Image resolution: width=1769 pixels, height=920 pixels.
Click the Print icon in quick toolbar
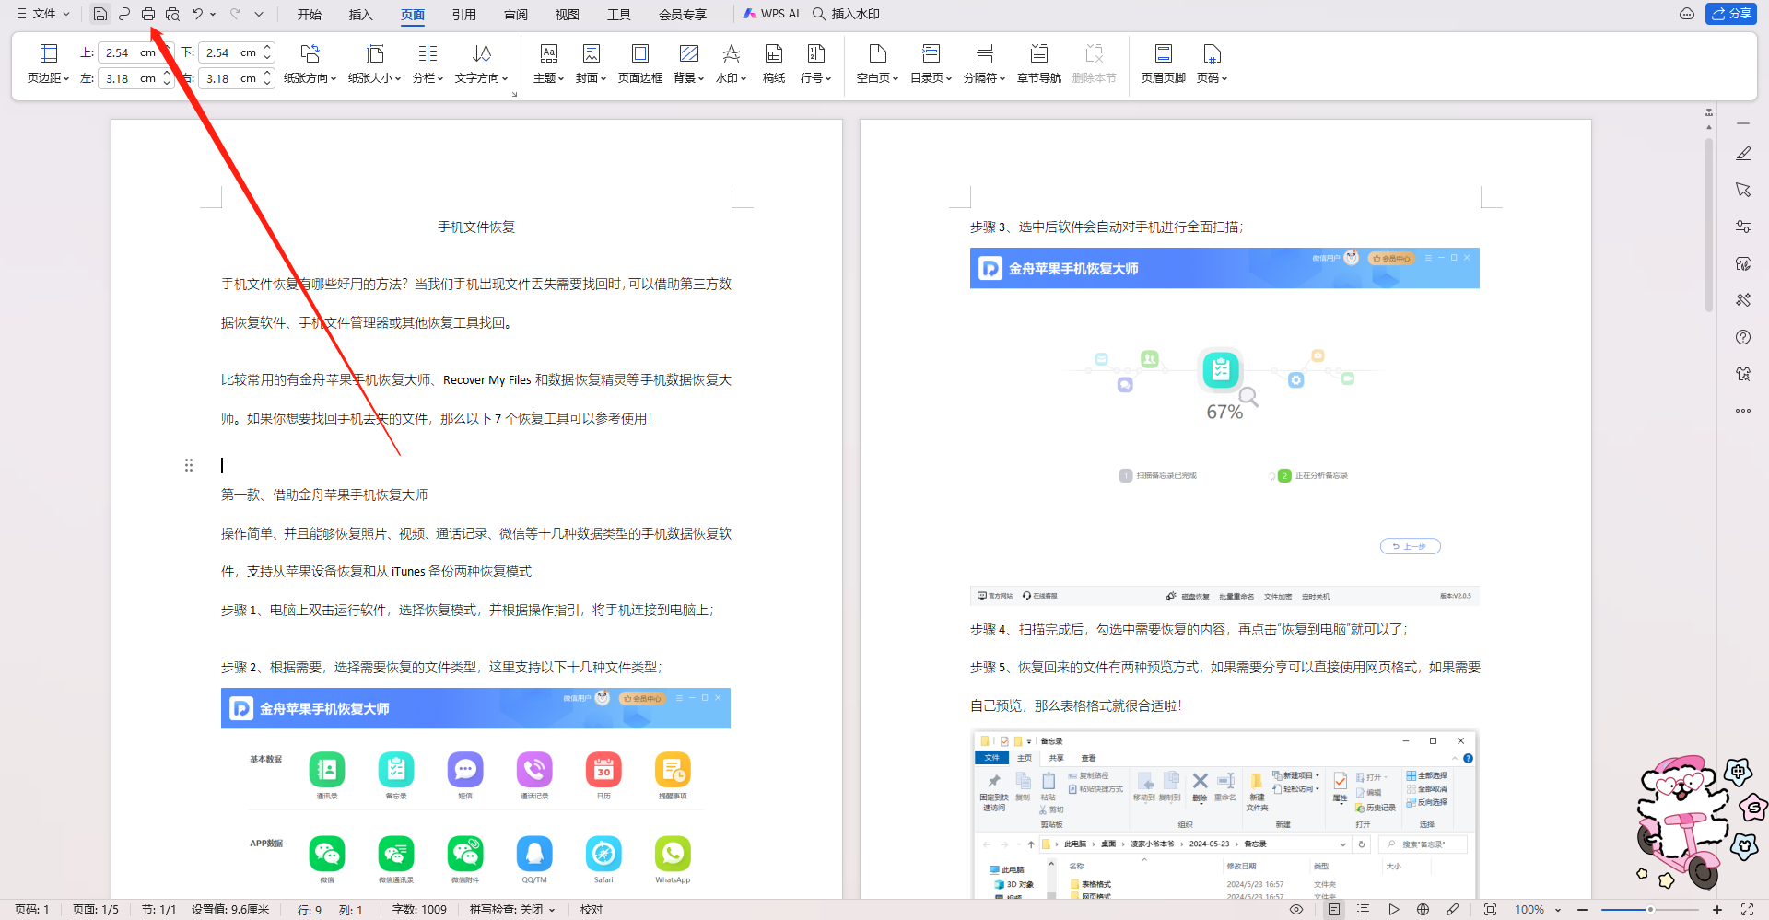coord(148,14)
